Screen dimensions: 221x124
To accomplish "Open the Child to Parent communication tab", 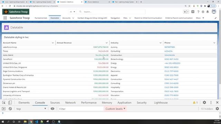I will click(x=179, y=18).
